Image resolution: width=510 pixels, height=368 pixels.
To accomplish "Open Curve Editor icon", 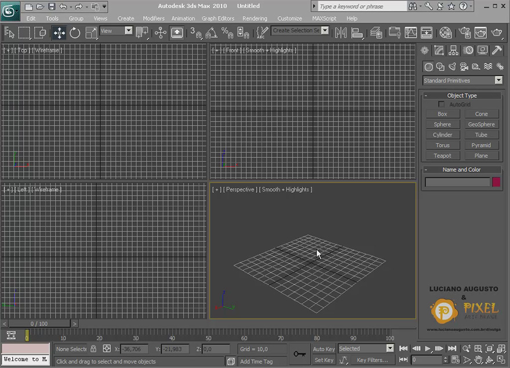I will tap(410, 32).
